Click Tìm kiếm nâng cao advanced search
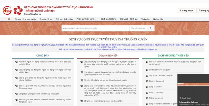 point(138,28)
